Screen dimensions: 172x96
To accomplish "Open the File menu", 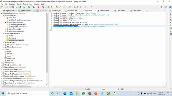I will (x=2, y=4).
